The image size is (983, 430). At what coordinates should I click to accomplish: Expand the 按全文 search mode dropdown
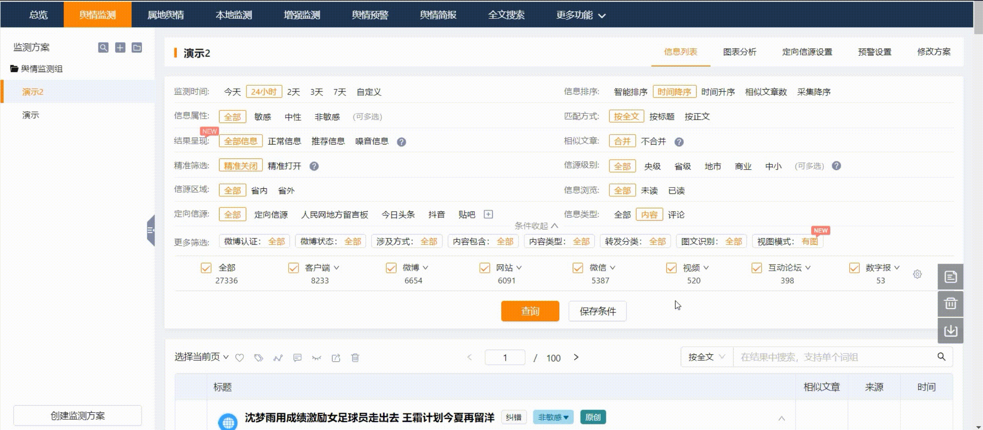point(706,357)
